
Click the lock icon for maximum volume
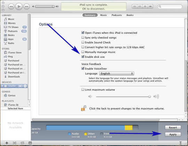pos(84,108)
